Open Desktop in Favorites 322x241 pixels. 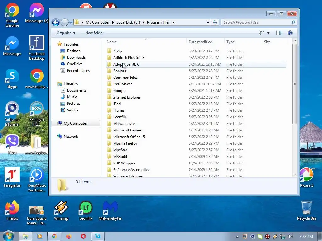[74, 51]
